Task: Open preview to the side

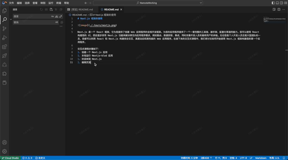Action: pos(274,10)
